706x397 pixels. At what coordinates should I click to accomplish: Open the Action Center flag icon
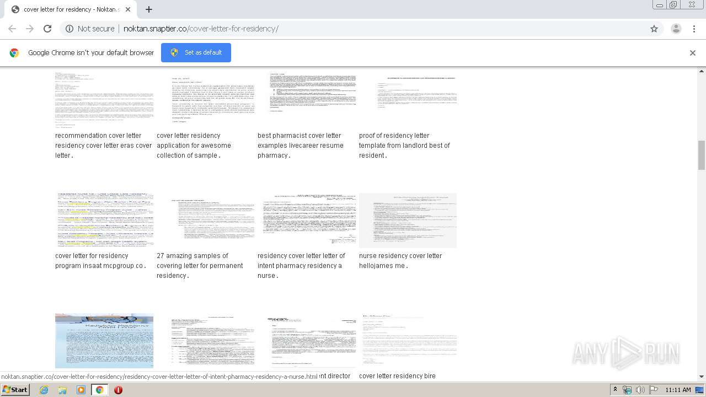point(653,390)
